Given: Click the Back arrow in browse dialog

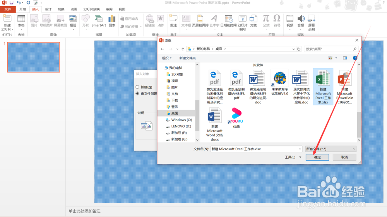Looking at the screenshot, I should pyautogui.click(x=163, y=49).
